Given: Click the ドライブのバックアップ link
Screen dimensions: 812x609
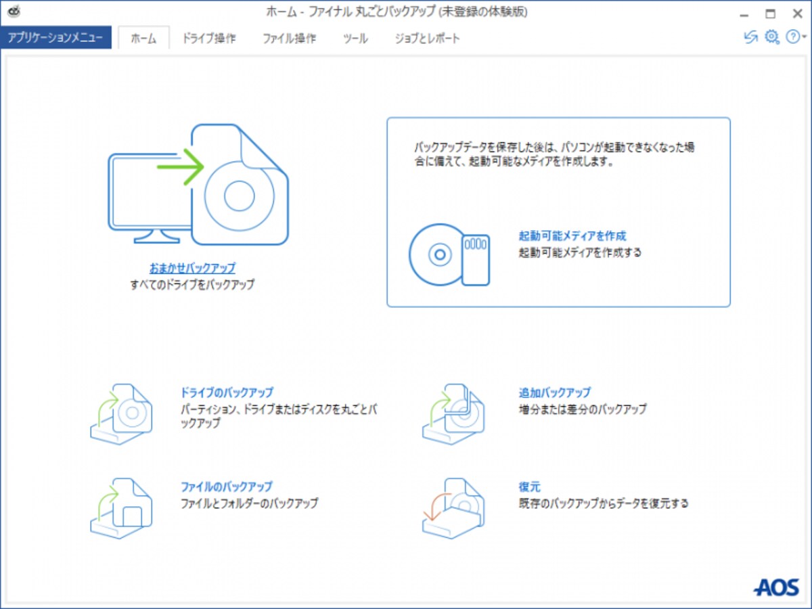Looking at the screenshot, I should (227, 392).
